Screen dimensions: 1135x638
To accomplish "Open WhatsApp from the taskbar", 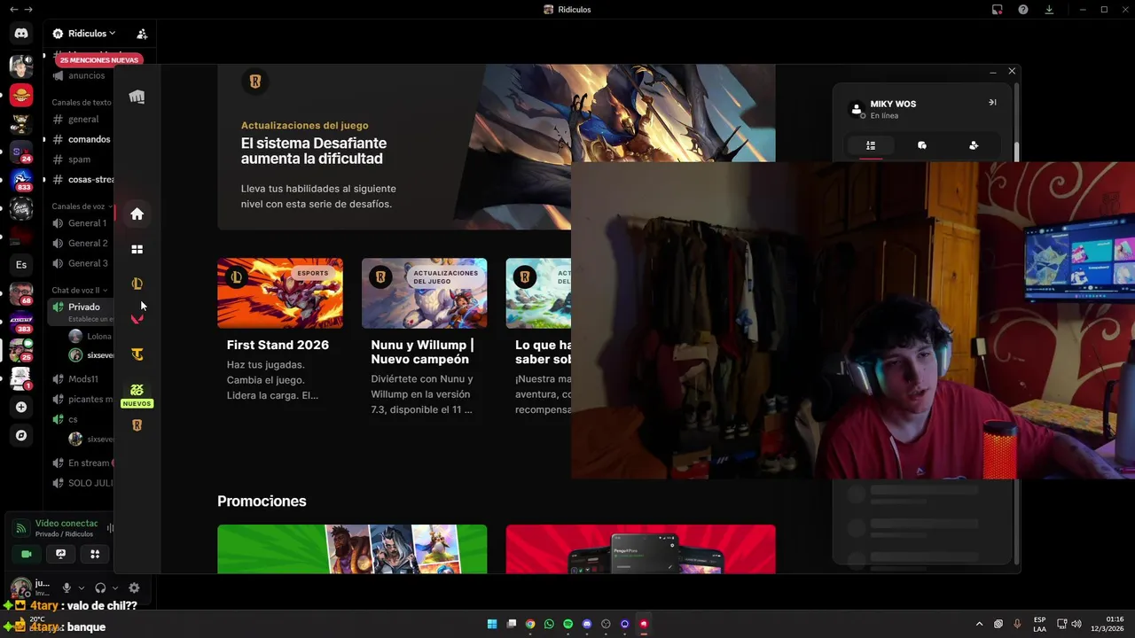I will coord(549,624).
